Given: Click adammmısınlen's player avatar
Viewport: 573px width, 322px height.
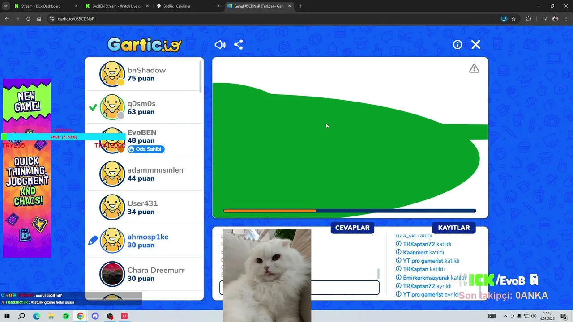Looking at the screenshot, I should [x=112, y=174].
